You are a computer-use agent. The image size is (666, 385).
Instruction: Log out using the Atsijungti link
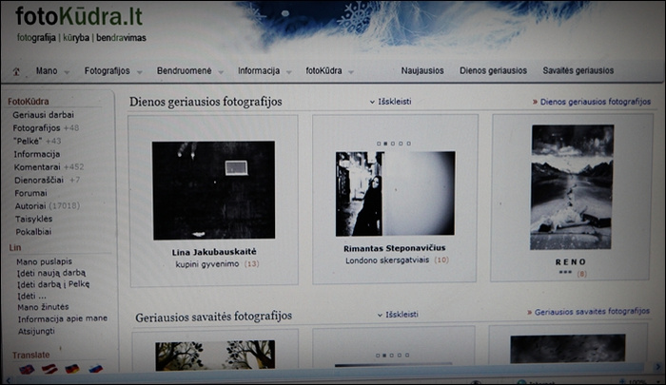point(35,333)
